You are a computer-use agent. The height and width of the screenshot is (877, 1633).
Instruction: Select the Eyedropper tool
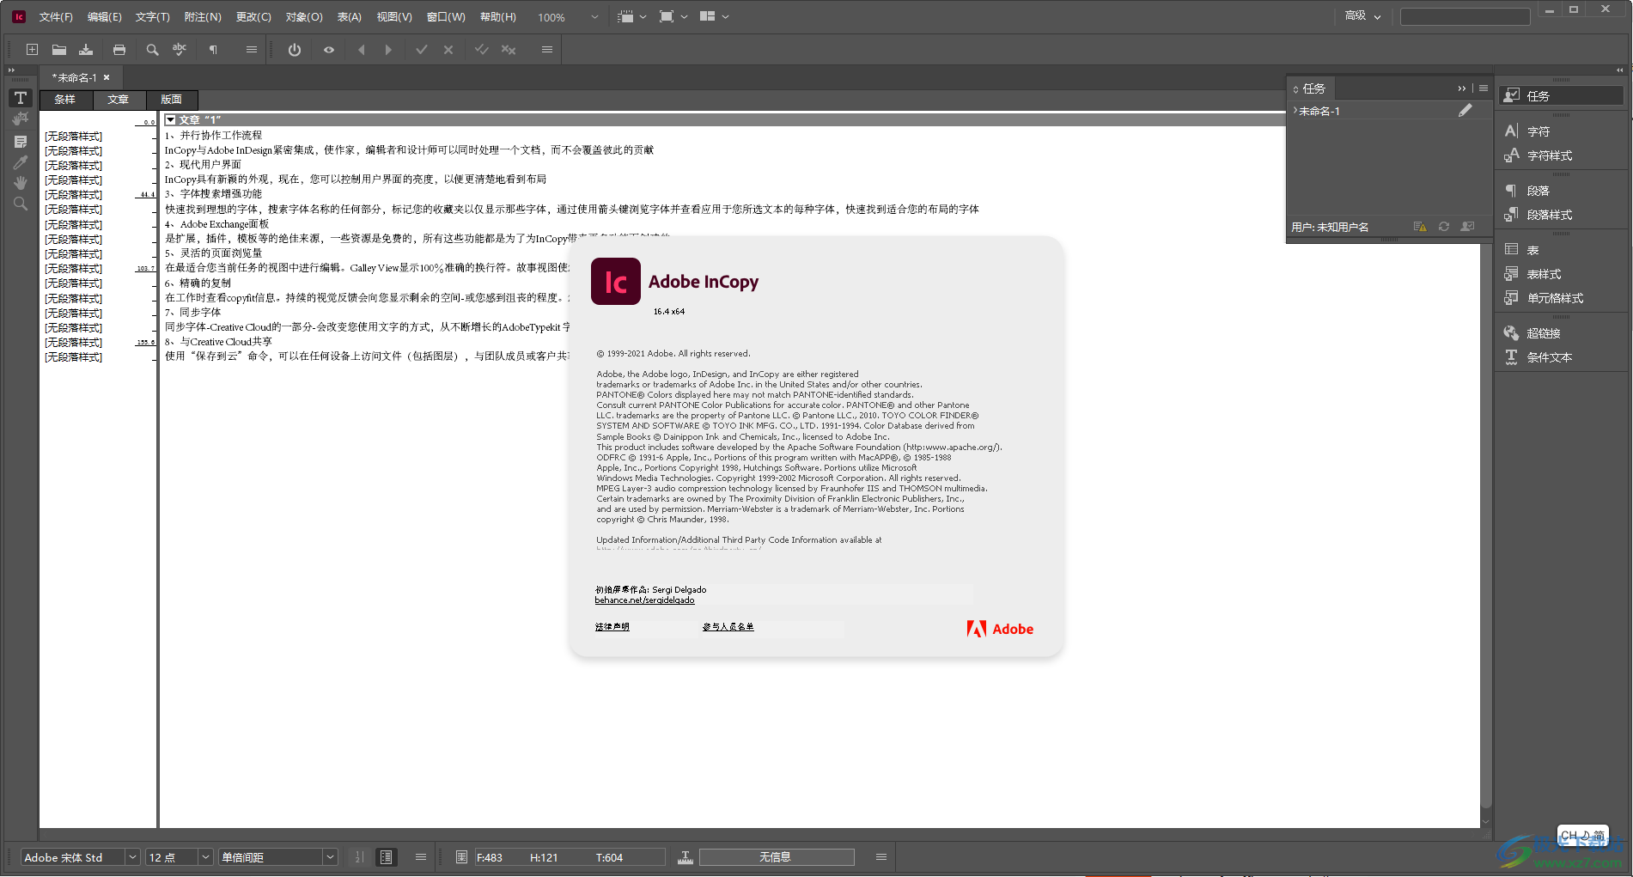coord(20,162)
